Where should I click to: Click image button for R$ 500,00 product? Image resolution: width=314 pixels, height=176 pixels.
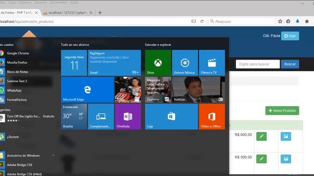(286, 159)
